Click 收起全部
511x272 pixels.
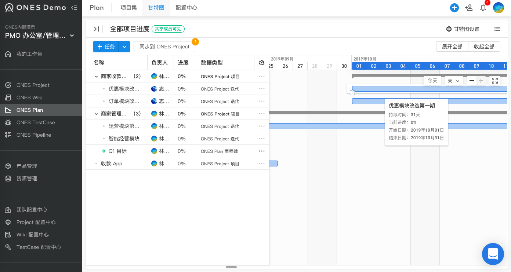click(484, 47)
